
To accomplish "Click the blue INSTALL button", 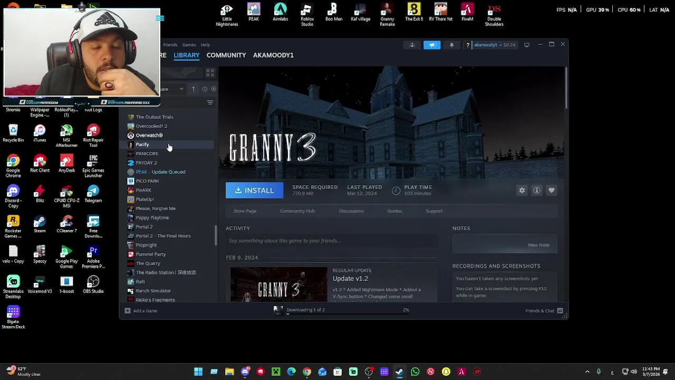I will [x=254, y=191].
